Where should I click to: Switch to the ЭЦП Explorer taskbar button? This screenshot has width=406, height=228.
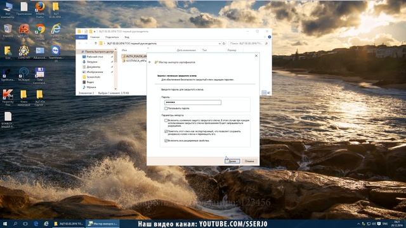point(69,224)
